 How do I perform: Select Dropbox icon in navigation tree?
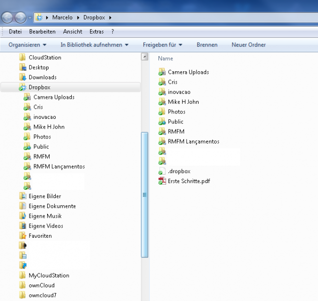tap(23, 87)
